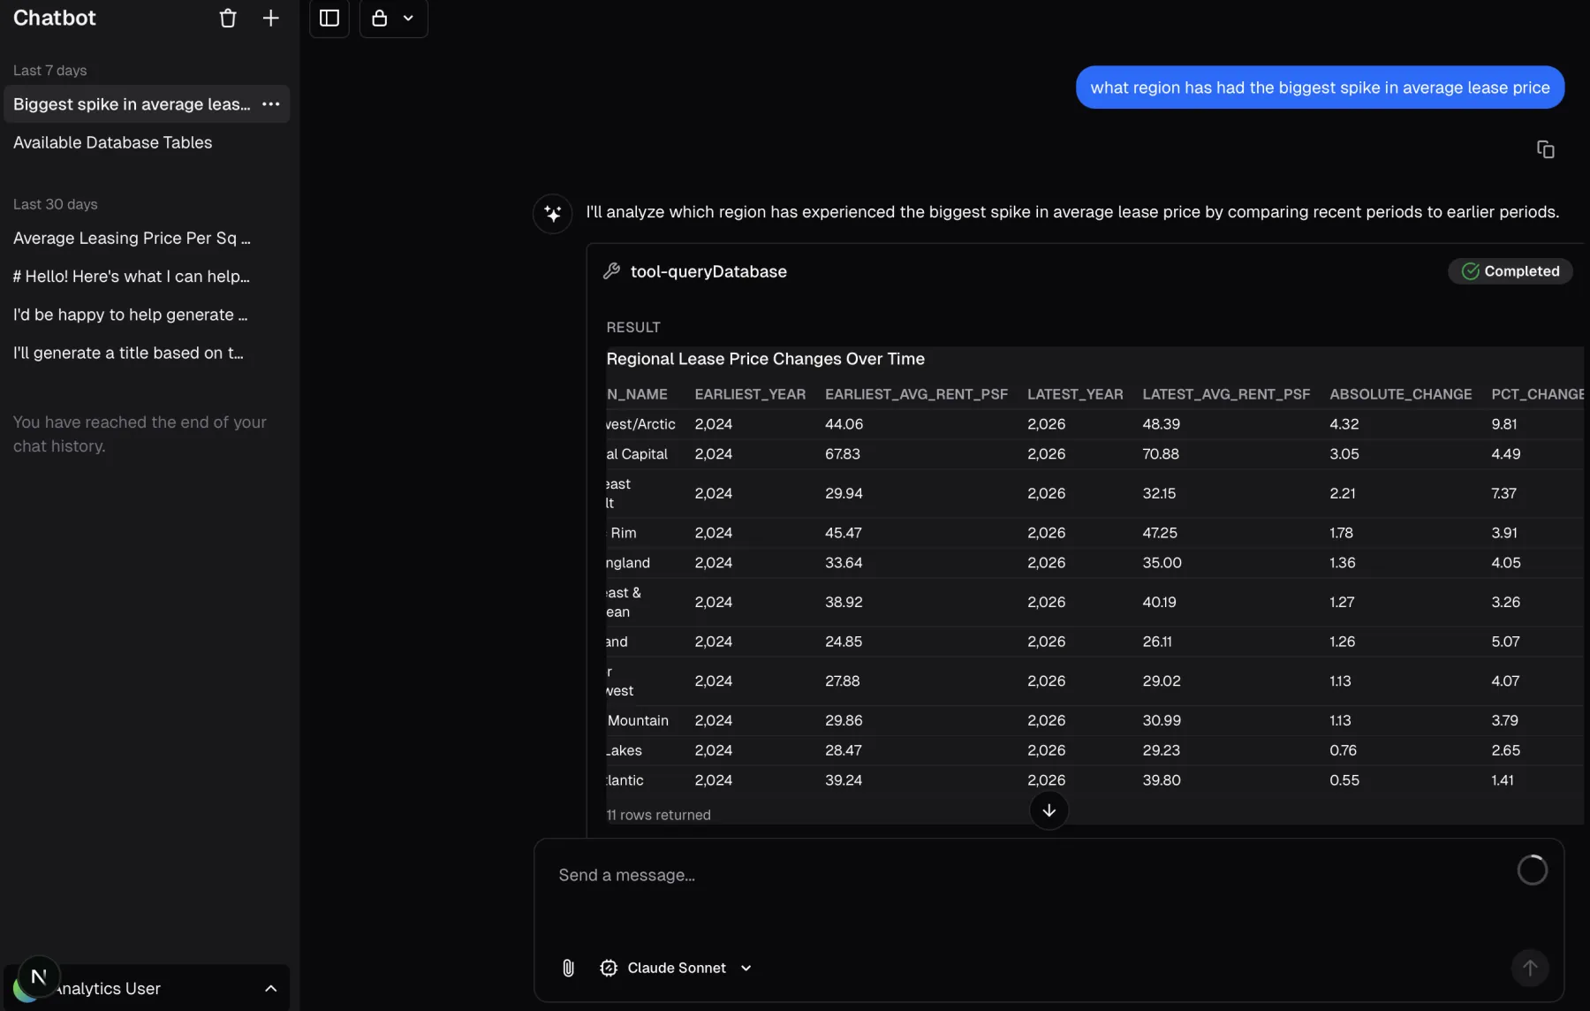Viewport: 1590px width, 1011px height.
Task: Click the tool-queryDatabase header label
Action: click(x=708, y=271)
